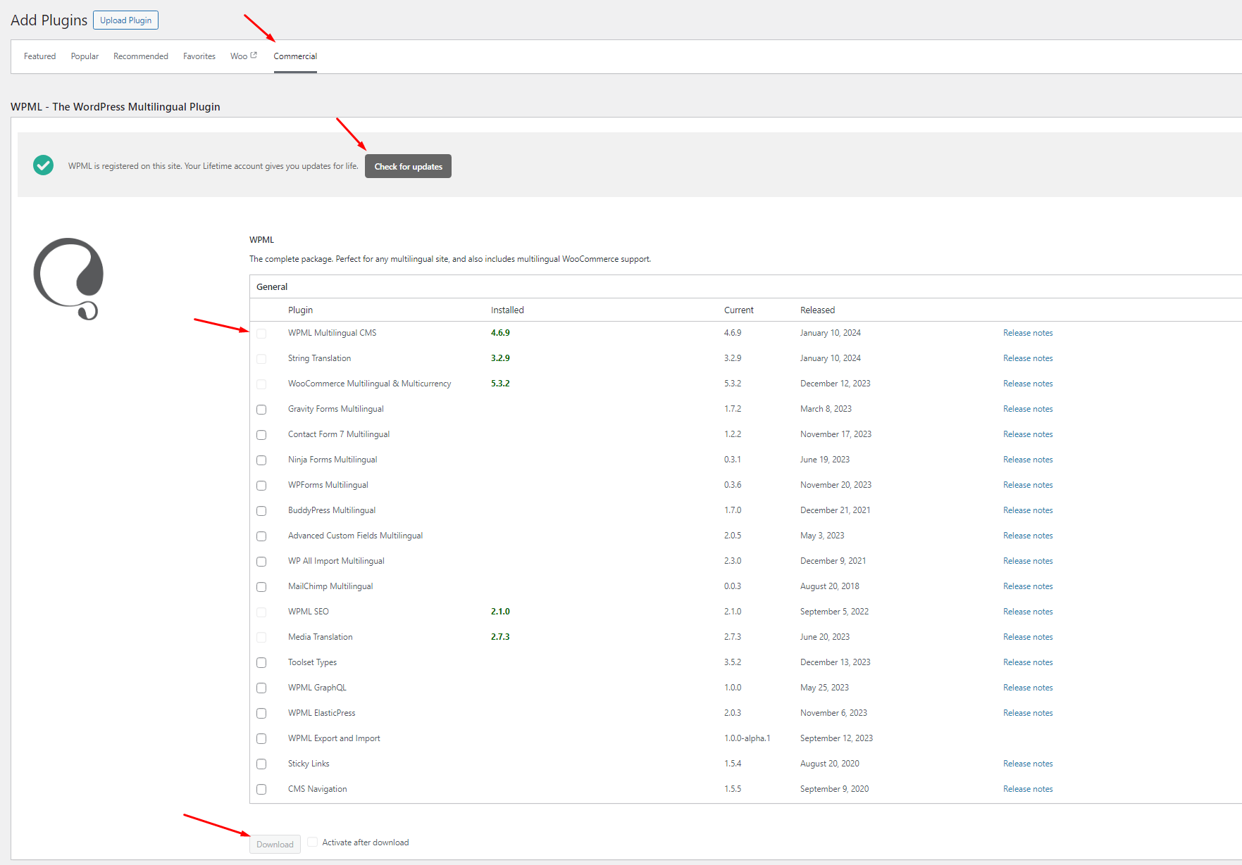This screenshot has height=865, width=1242.
Task: Check the BuddyPress Multilingual checkbox
Action: 261,511
